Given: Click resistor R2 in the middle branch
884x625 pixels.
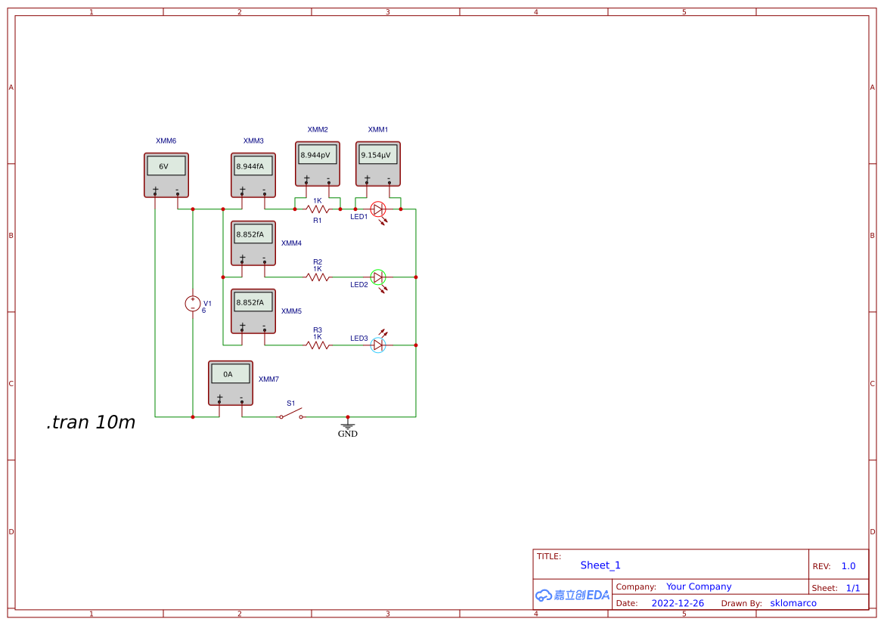Looking at the screenshot, I should [x=318, y=277].
